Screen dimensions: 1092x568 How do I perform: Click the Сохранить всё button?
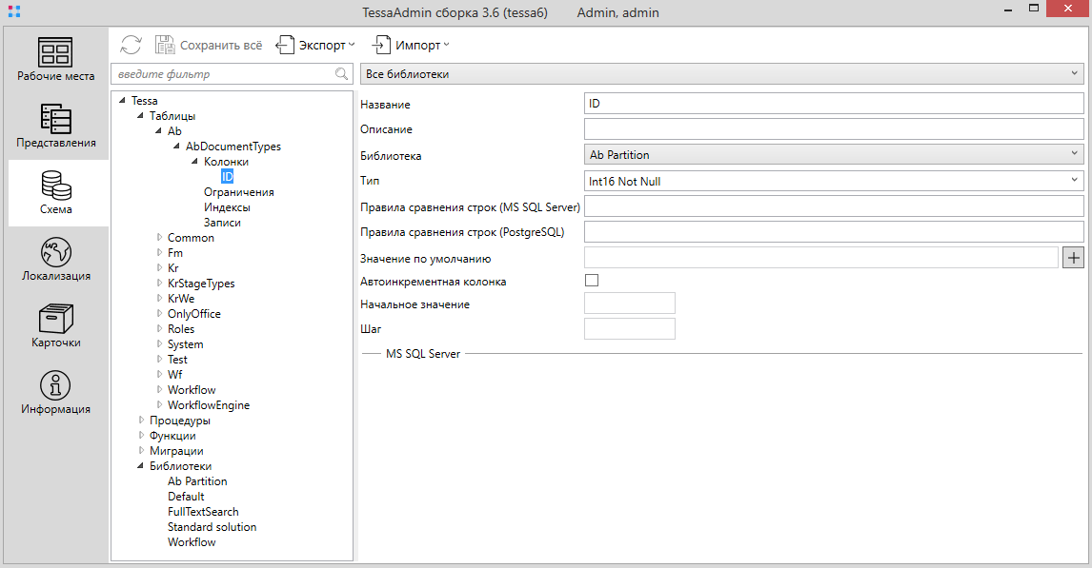pyautogui.click(x=209, y=45)
